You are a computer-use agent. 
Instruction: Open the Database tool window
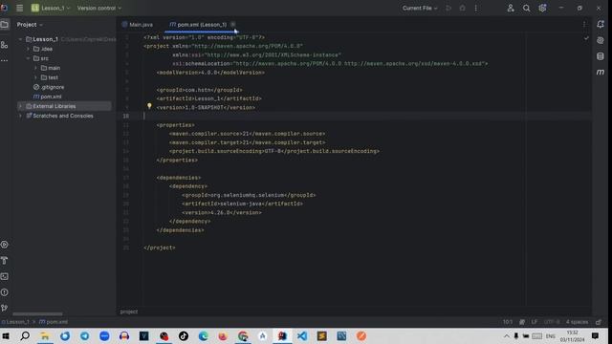point(601,56)
